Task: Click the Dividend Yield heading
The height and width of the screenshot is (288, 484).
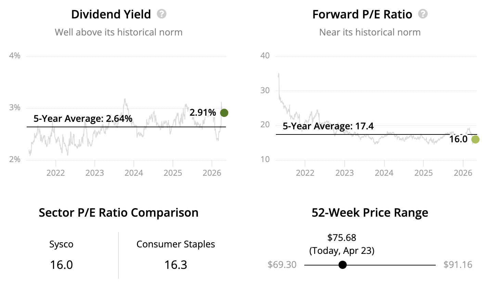Action: click(111, 14)
